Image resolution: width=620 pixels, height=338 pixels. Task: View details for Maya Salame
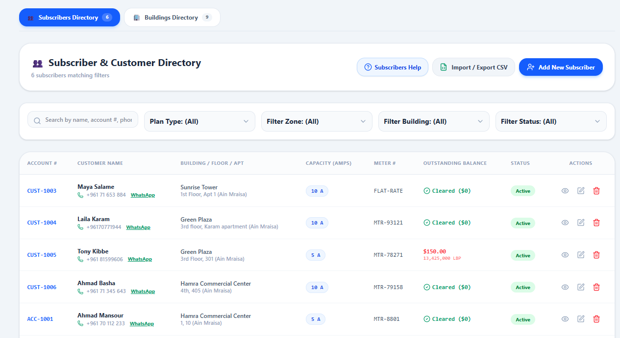coord(565,191)
